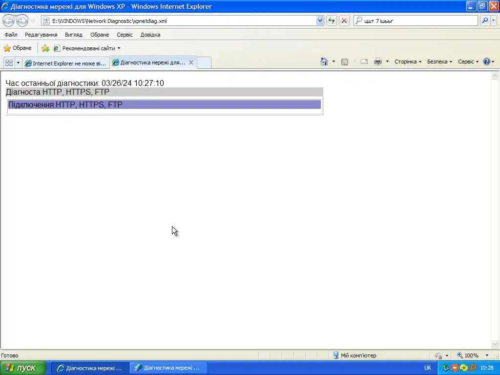
Task: Go to the Home page icon
Action: (324, 62)
